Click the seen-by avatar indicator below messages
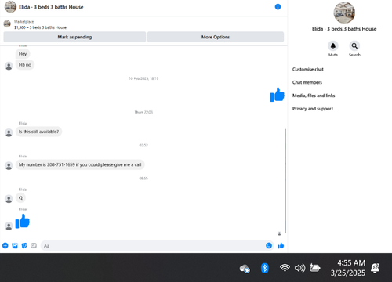This screenshot has width=392, height=282. click(279, 233)
